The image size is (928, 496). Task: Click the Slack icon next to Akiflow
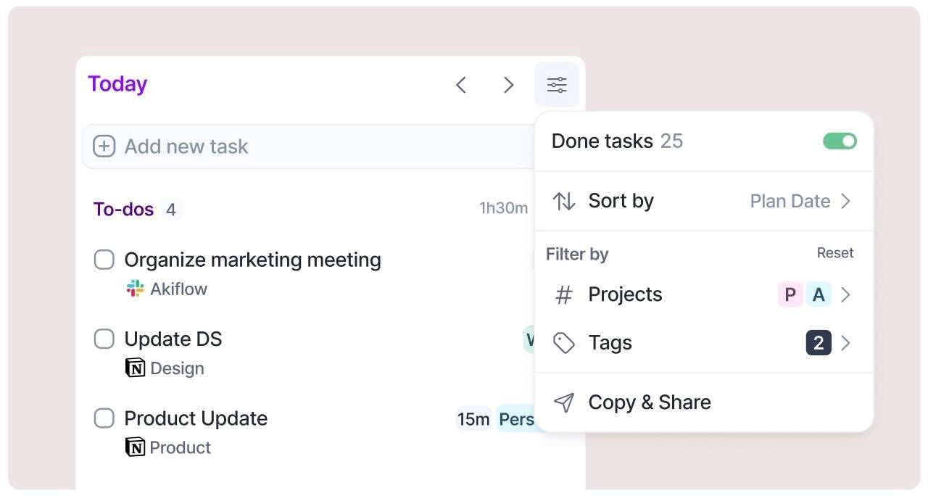coord(135,289)
